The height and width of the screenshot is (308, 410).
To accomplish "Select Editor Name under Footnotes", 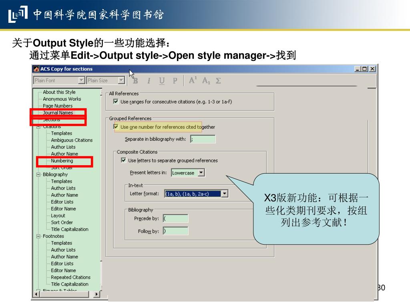I will coord(64,270).
